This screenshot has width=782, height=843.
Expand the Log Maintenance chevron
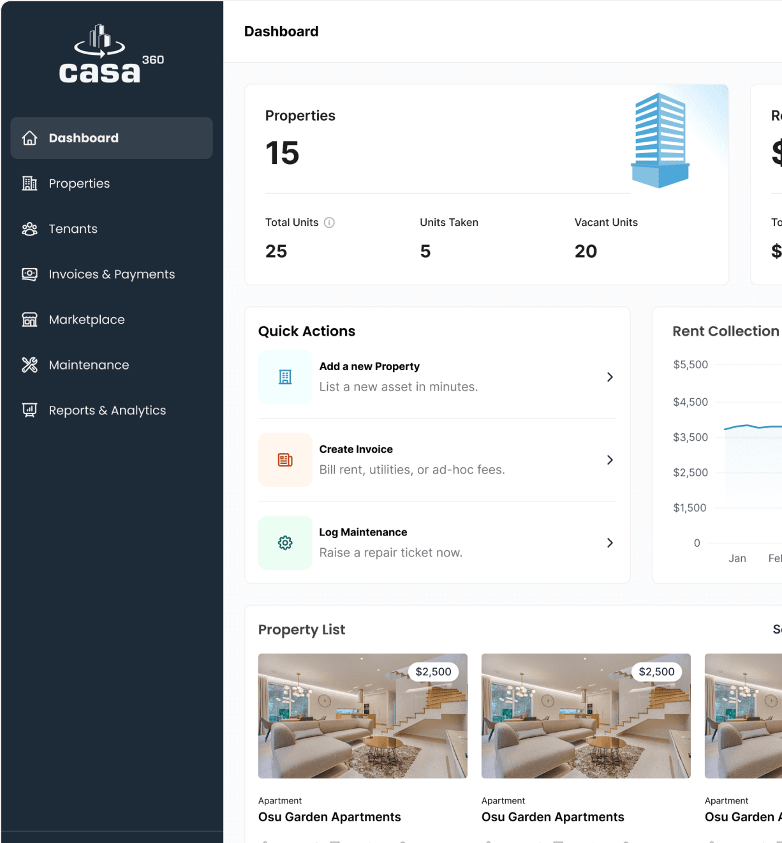coord(610,542)
